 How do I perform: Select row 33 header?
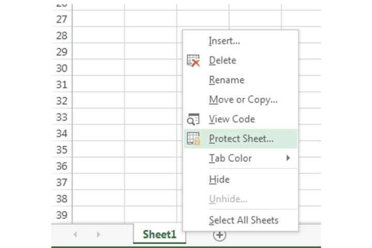coord(61,117)
